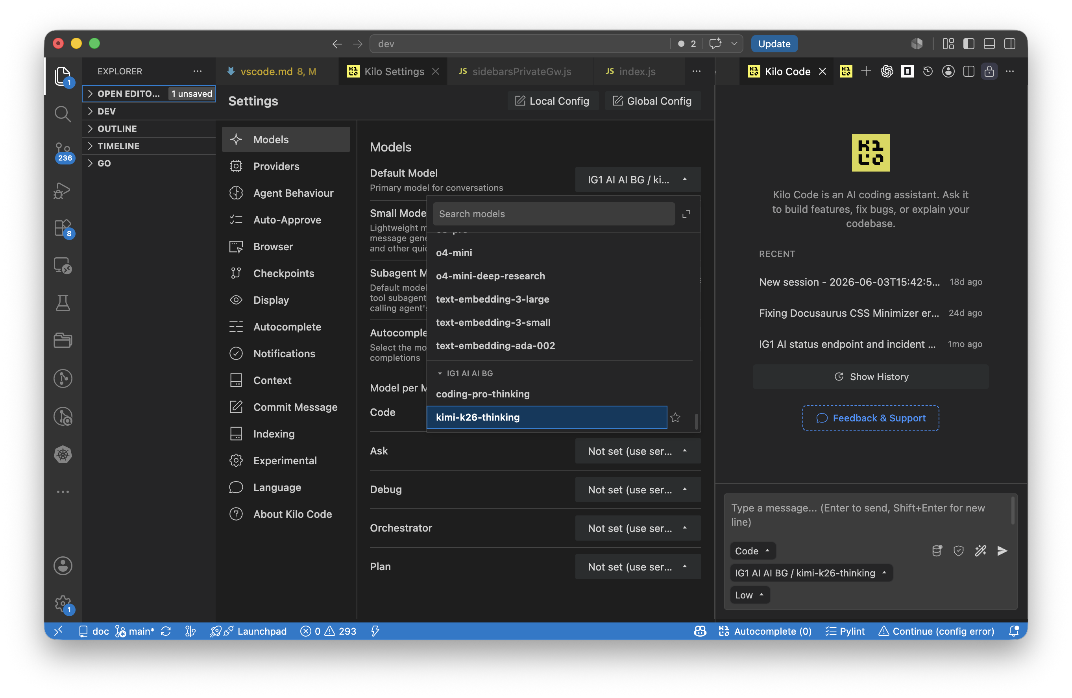Open the Customize Layout icon in title bar
The height and width of the screenshot is (698, 1072).
pyautogui.click(x=948, y=44)
